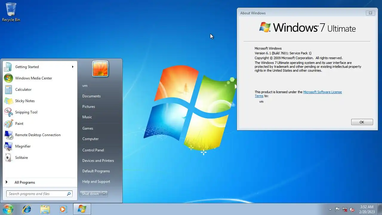Open the Recycle Bin desktop icon
This screenshot has height=215, width=382.
[11, 12]
